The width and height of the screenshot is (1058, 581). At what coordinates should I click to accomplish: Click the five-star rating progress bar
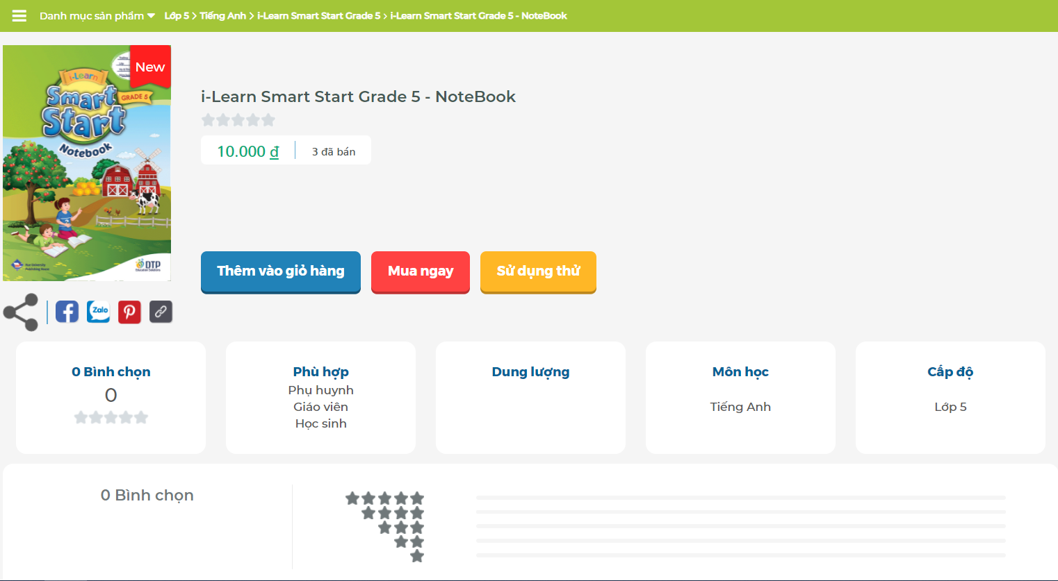(x=741, y=498)
